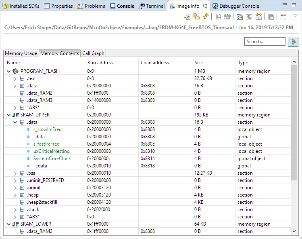Expand the .bss section
302x239 pixels.
15,173
